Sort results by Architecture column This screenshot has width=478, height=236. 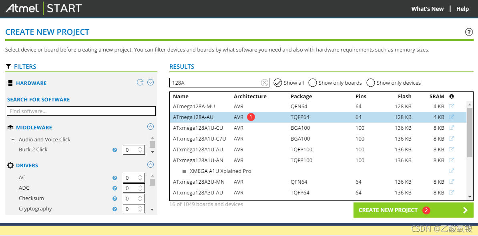click(x=250, y=96)
